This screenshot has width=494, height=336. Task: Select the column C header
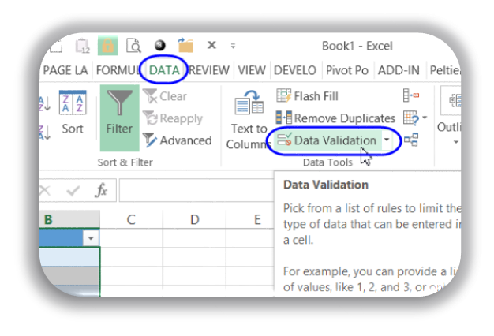pos(131,219)
